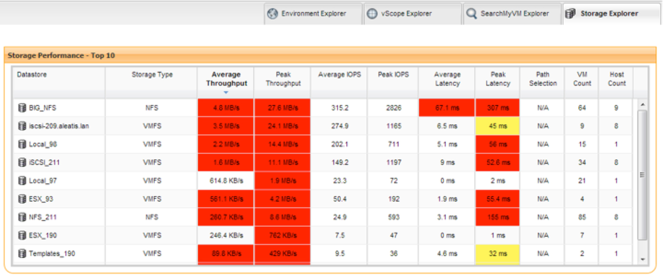This screenshot has width=663, height=280.
Task: Sort by Peak Throughput column
Action: (x=283, y=82)
